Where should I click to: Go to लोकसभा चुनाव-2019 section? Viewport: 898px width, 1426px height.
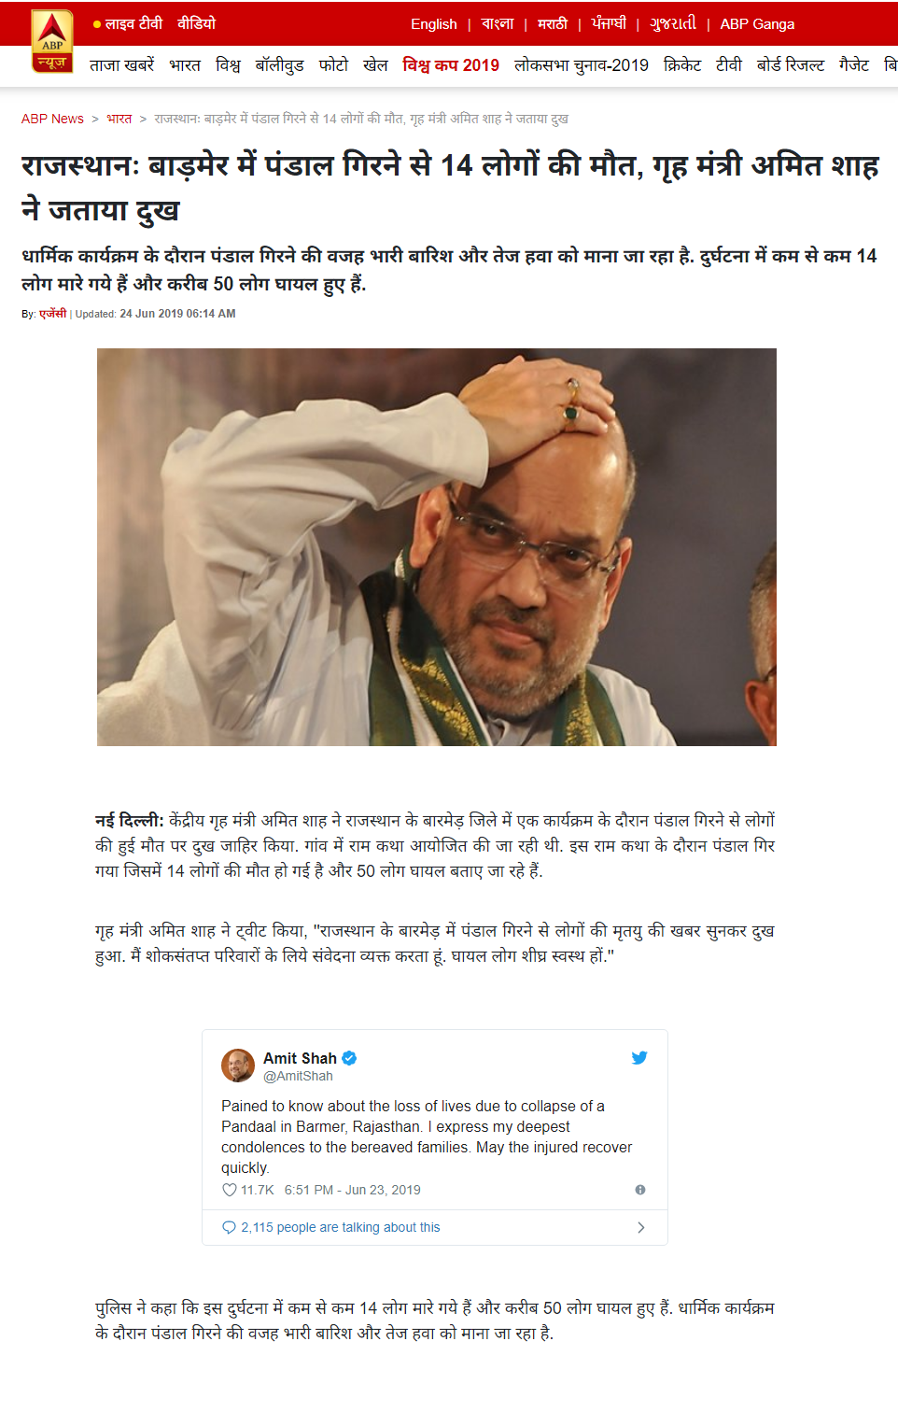point(582,65)
